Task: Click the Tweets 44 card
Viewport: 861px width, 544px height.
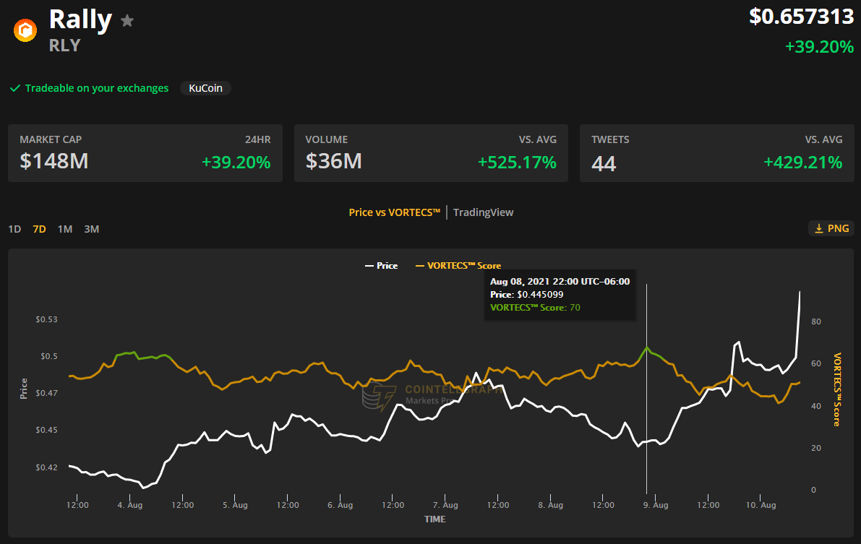Action: 716,153
